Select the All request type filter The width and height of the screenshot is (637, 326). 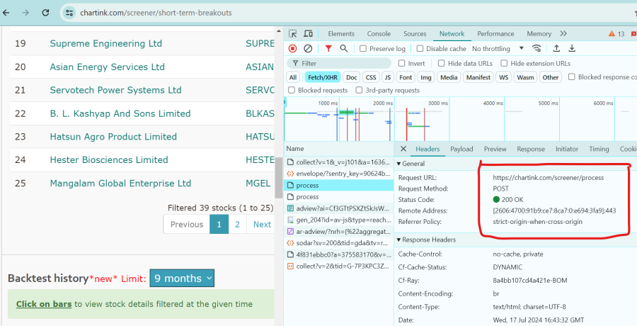tap(293, 77)
